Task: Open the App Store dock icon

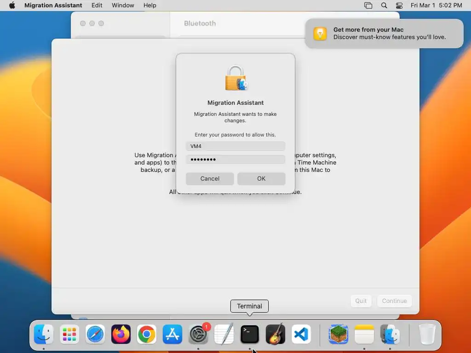Action: [172, 334]
